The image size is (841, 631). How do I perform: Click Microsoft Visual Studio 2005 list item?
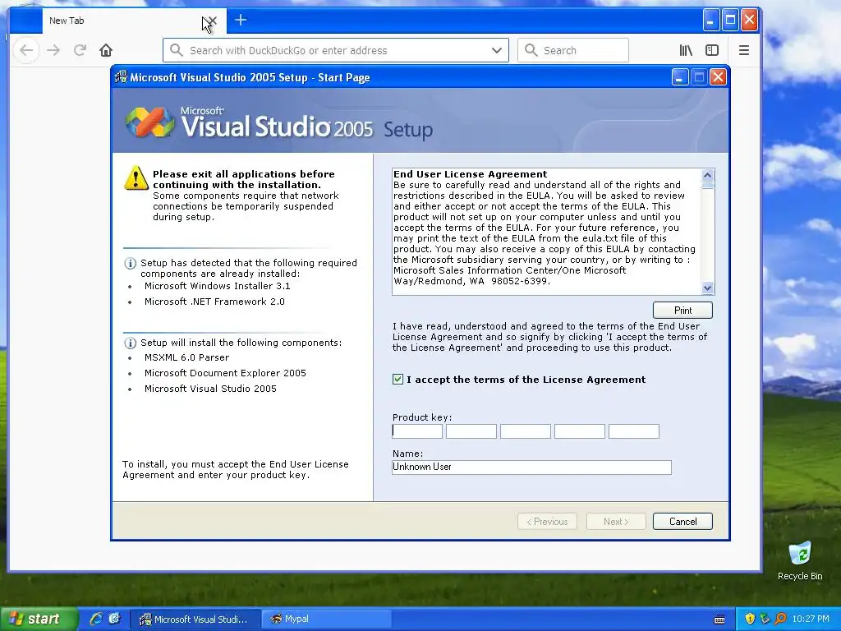(210, 389)
